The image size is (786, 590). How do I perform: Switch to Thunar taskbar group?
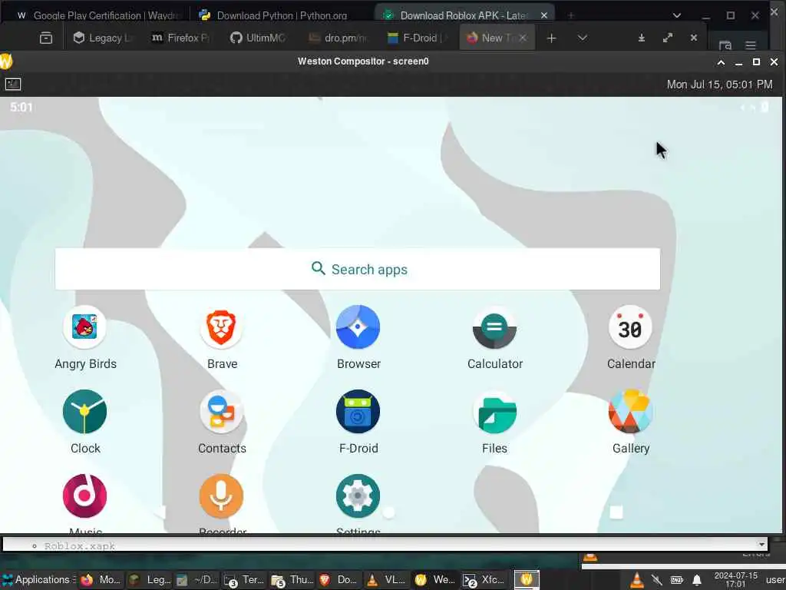[x=292, y=579]
